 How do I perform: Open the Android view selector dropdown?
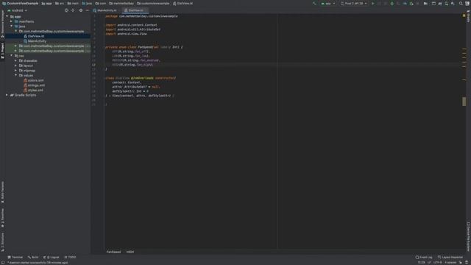(17, 10)
